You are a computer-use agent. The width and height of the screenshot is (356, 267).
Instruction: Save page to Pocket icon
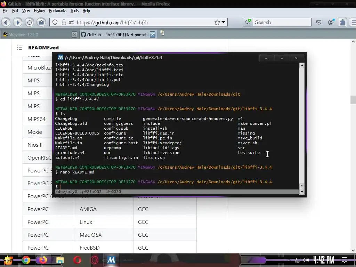[x=319, y=22]
